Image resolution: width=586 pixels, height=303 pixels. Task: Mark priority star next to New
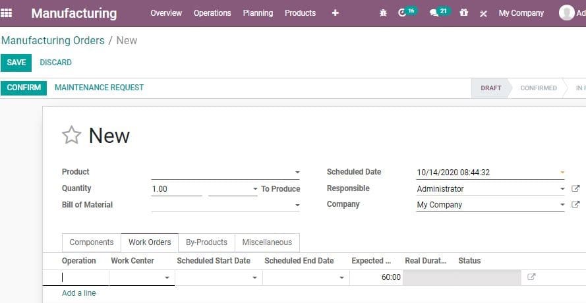(71, 135)
